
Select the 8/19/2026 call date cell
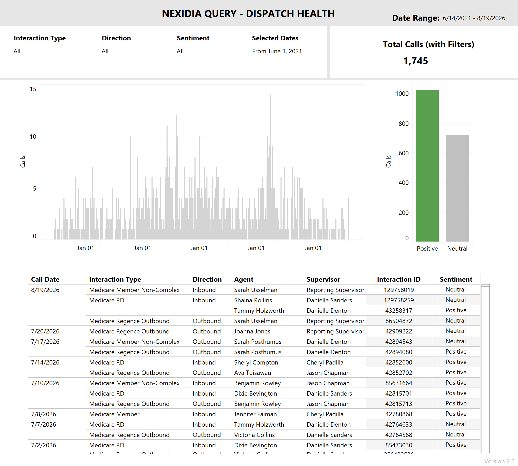coord(45,290)
